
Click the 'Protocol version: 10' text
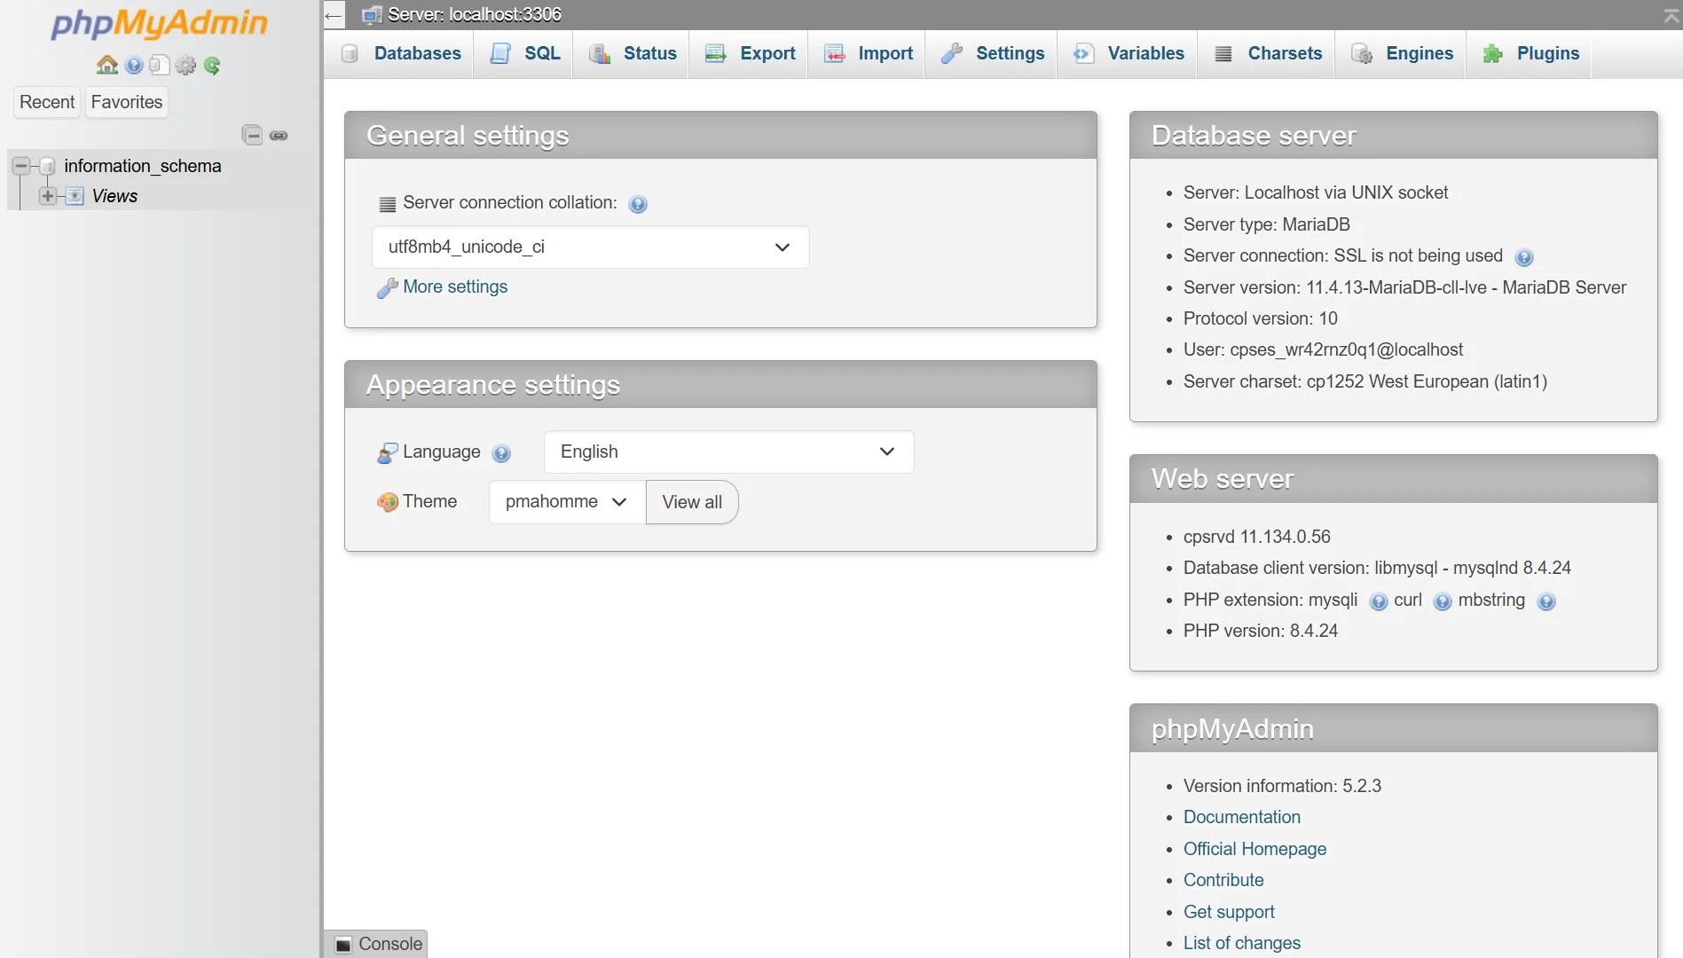pyautogui.click(x=1260, y=318)
